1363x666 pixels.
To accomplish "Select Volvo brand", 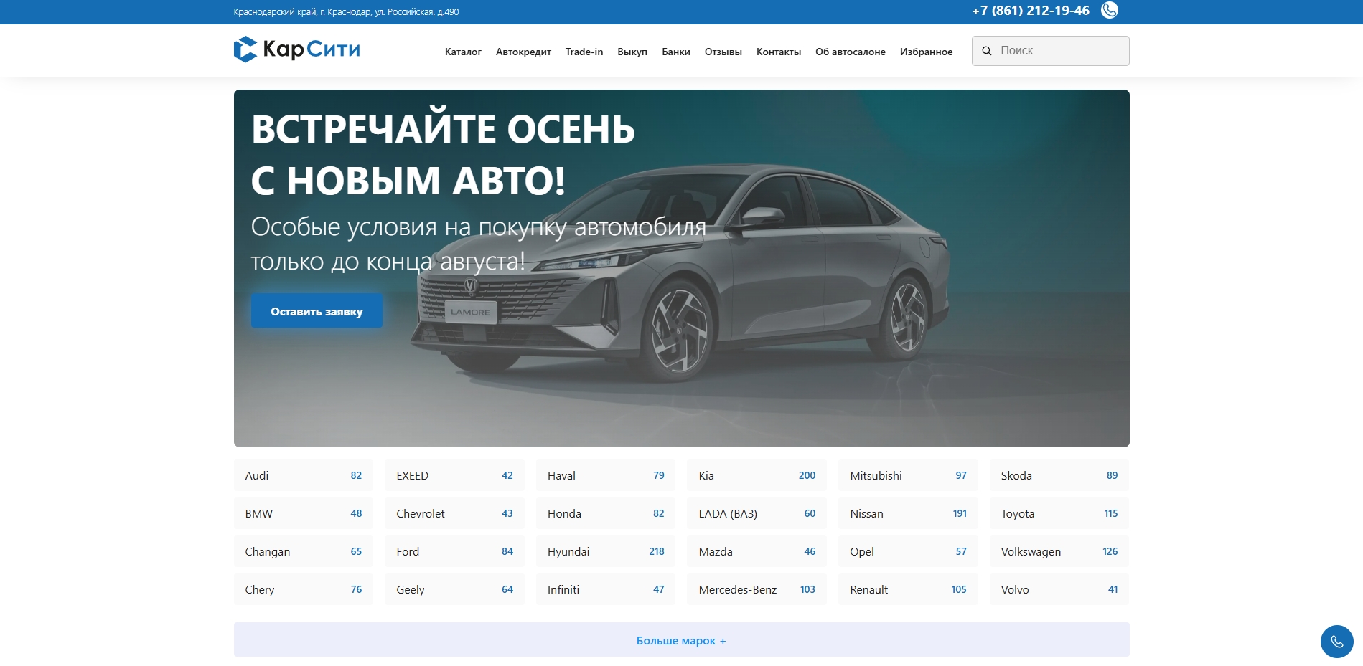I will click(1059, 589).
